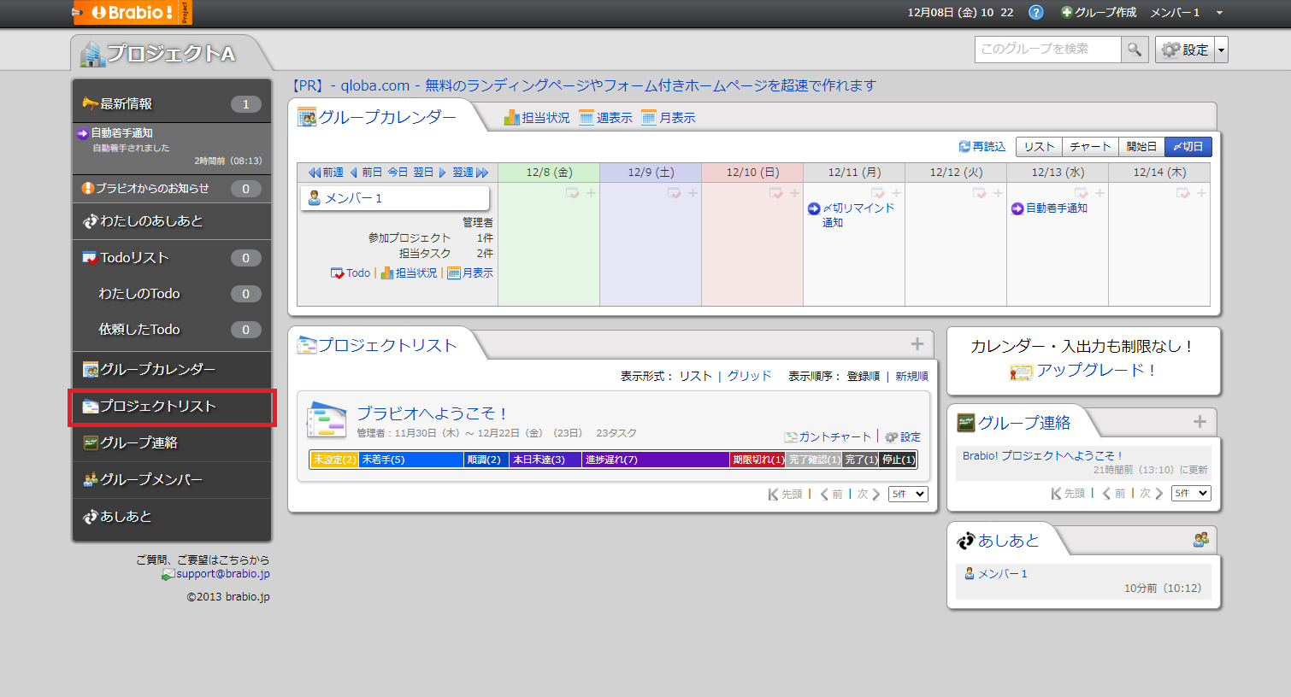Open the 5件 page-size dropdown in project list
The height and width of the screenshot is (697, 1291).
pos(907,494)
